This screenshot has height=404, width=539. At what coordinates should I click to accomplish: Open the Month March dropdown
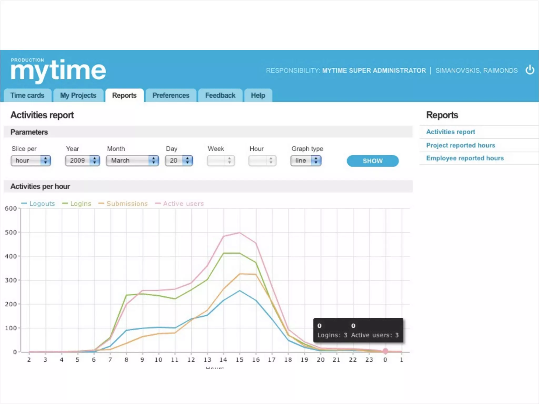tap(132, 160)
